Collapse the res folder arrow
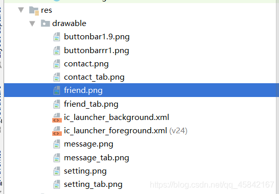Image resolution: width=279 pixels, height=194 pixels. 21,10
